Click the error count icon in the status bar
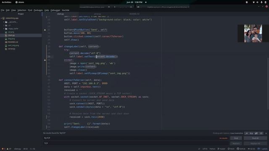This screenshot has width=269, height=151. [x=3, y=149]
